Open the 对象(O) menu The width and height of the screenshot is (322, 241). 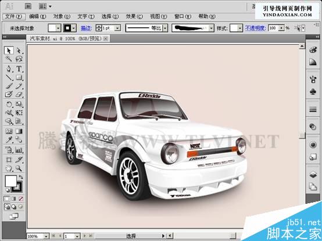coord(62,16)
